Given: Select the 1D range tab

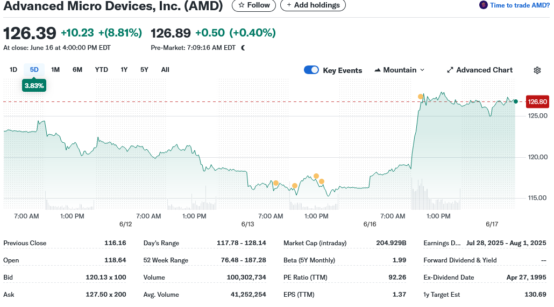Looking at the screenshot, I should coord(13,70).
